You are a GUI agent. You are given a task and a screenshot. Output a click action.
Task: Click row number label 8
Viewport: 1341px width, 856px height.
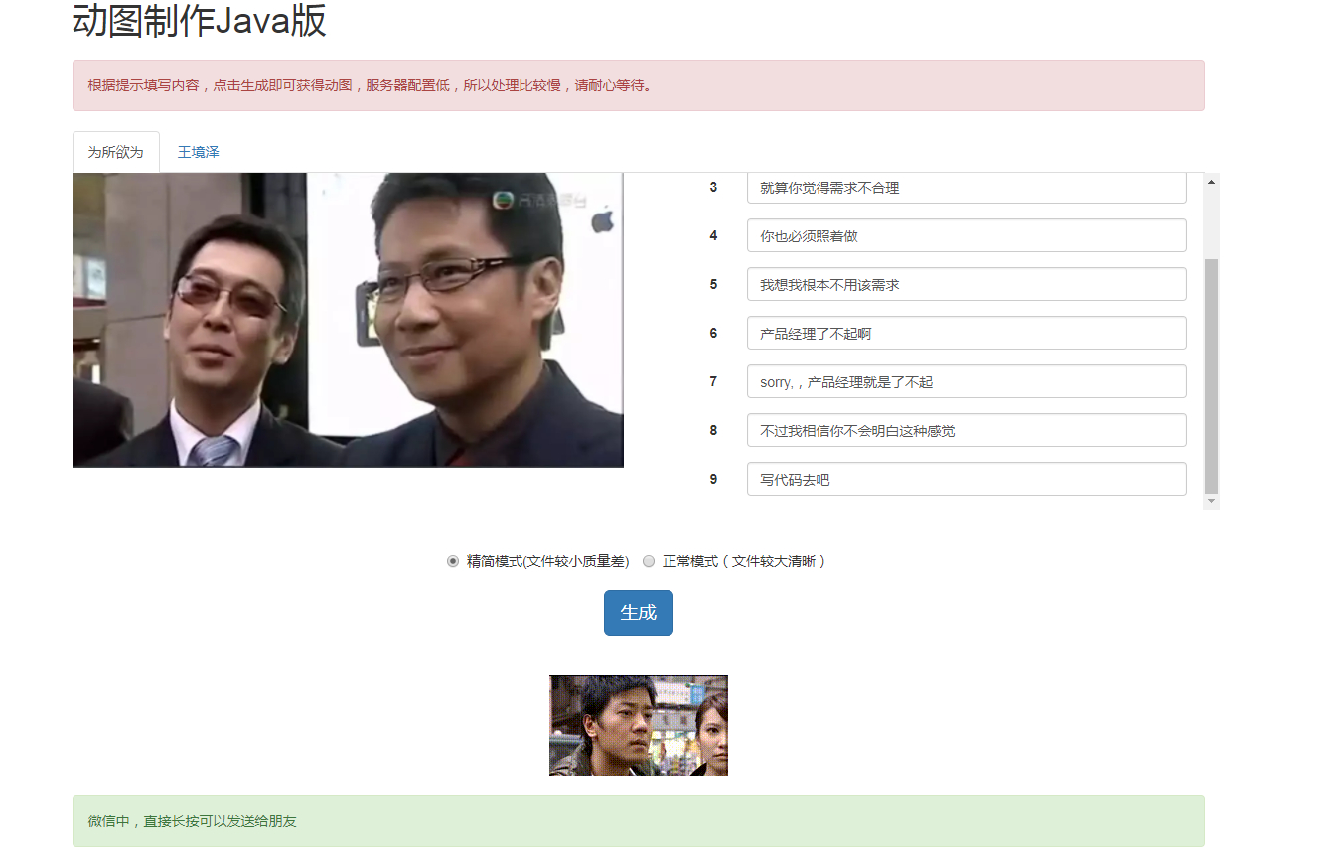713,431
